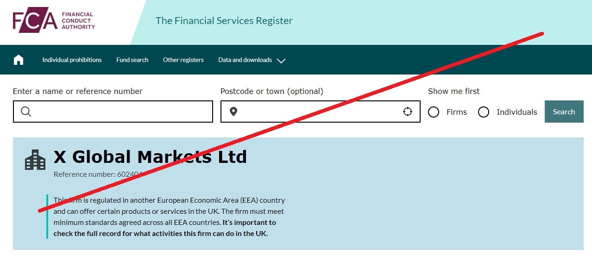Image resolution: width=592 pixels, height=255 pixels.
Task: Click the building icon beside firm name
Action: click(x=35, y=160)
